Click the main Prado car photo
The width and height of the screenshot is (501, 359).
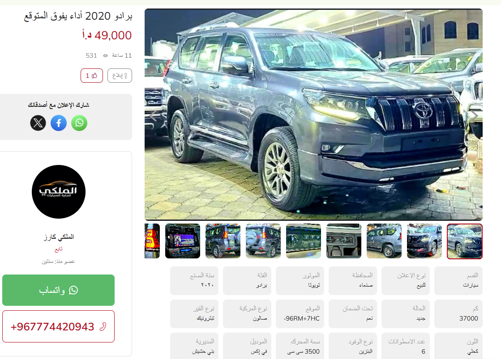tap(313, 114)
